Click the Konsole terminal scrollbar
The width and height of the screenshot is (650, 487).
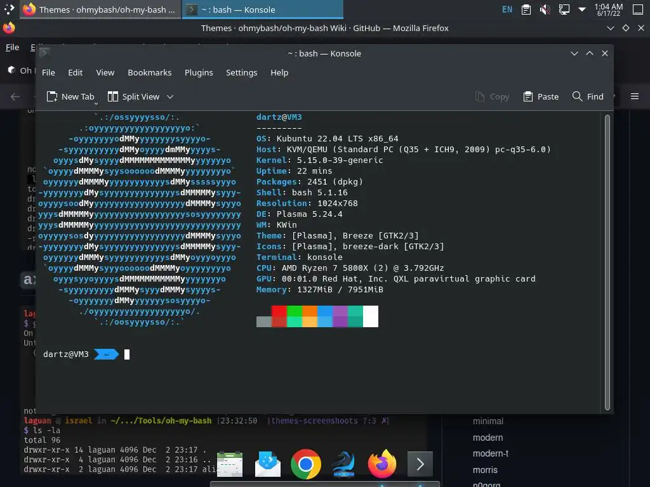point(607,263)
